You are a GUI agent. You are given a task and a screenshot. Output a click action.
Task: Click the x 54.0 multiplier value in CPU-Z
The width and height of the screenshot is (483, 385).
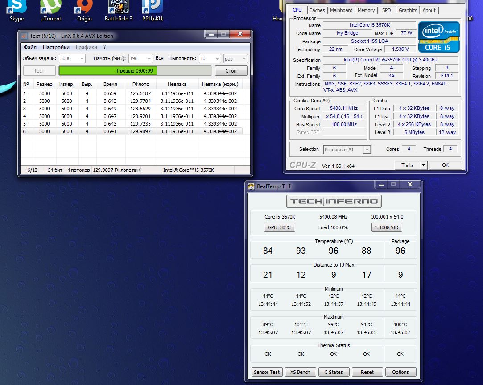[344, 116]
